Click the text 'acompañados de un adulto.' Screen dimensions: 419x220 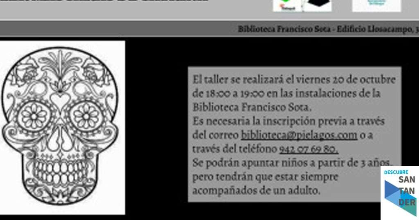coord(256,191)
